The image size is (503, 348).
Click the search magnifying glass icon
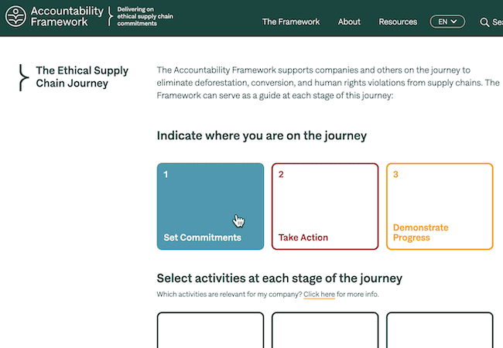pos(484,22)
